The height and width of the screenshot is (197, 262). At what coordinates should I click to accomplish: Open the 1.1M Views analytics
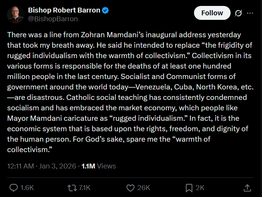coord(98,166)
